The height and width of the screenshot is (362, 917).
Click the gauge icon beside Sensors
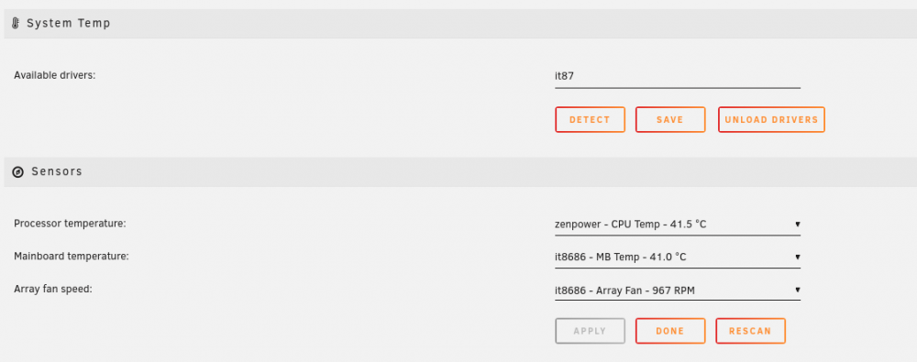(x=18, y=172)
